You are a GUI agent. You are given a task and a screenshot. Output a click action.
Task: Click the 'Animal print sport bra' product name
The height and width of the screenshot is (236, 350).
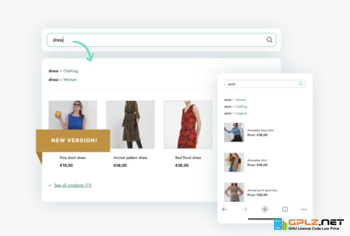pos(262,190)
